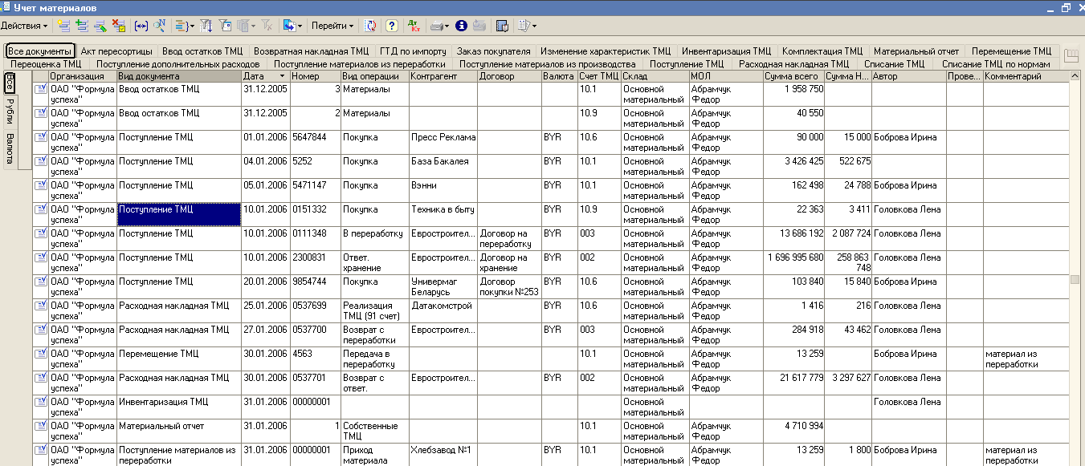This screenshot has height=466, width=1085.
Task: Click the blue information icon
Action: 461,26
